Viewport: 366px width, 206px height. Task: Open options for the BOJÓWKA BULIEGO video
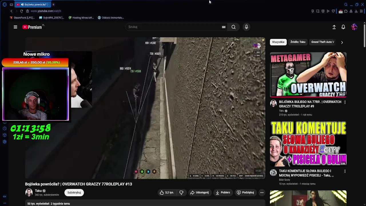(x=345, y=102)
